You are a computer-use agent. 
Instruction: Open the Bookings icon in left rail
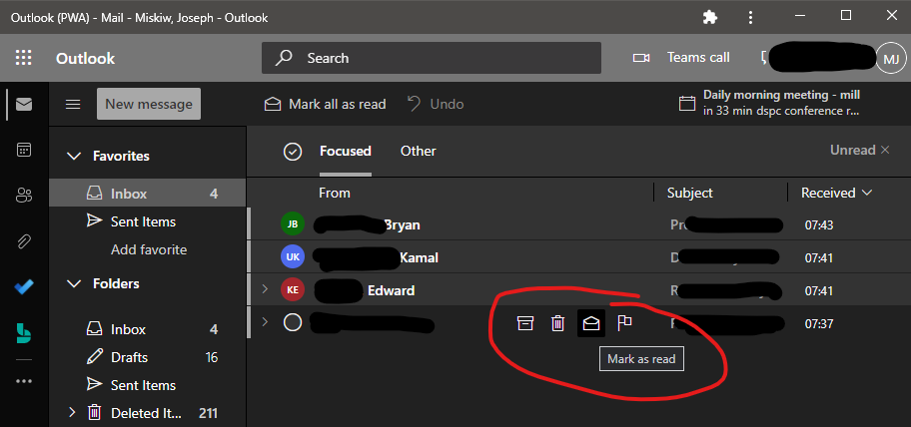coord(24,333)
